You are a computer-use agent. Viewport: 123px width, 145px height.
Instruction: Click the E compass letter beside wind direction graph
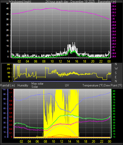[x=116, y=77]
